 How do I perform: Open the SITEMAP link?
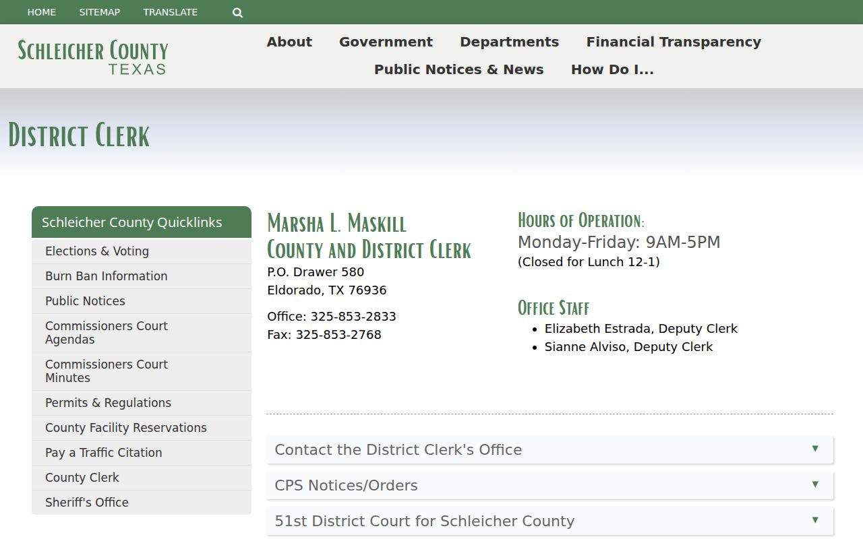(100, 12)
